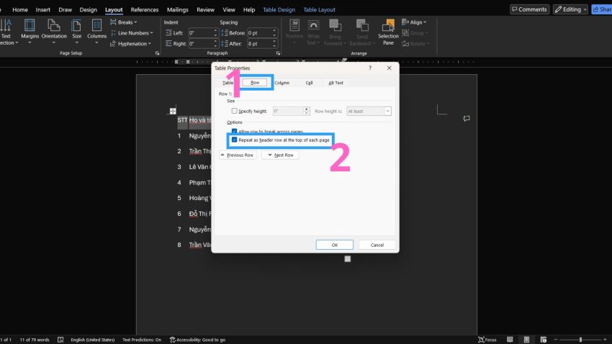Enable the Specify height checkbox
Screen dimensions: 612x344
click(234, 112)
